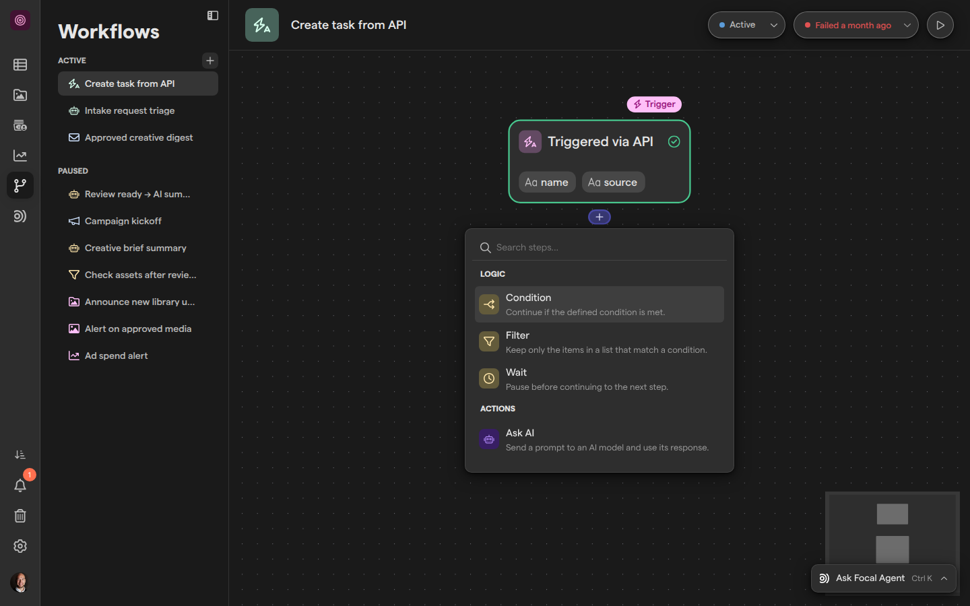Image resolution: width=970 pixels, height=606 pixels.
Task: Select the Filter step
Action: click(600, 342)
